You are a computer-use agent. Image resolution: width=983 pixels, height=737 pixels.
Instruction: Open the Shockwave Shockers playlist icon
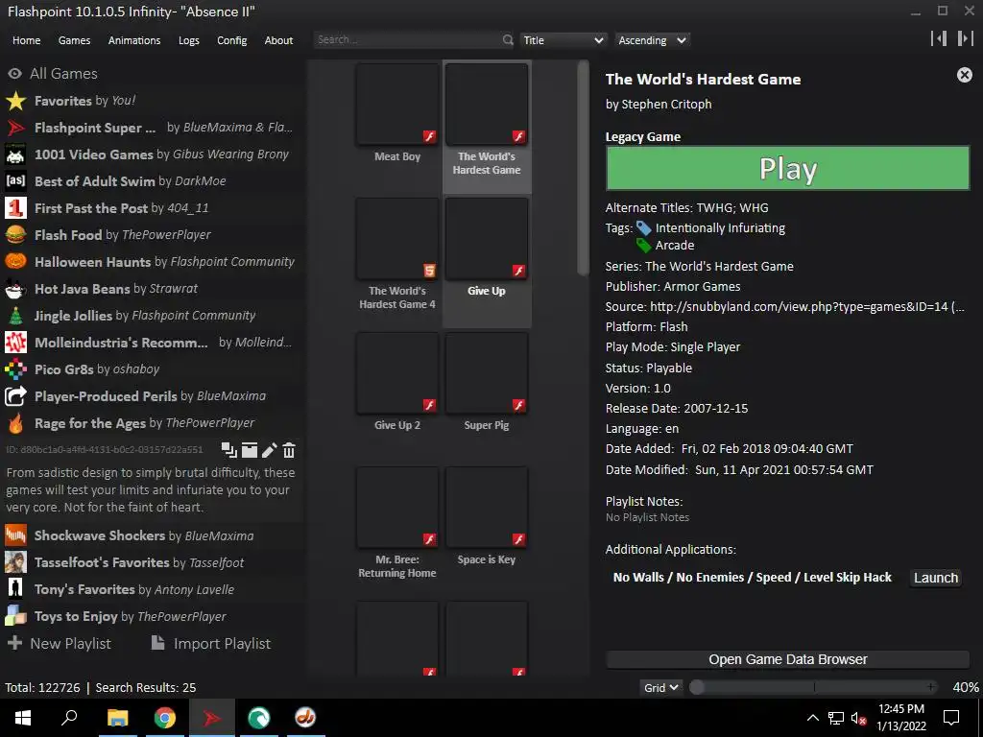pyautogui.click(x=15, y=535)
